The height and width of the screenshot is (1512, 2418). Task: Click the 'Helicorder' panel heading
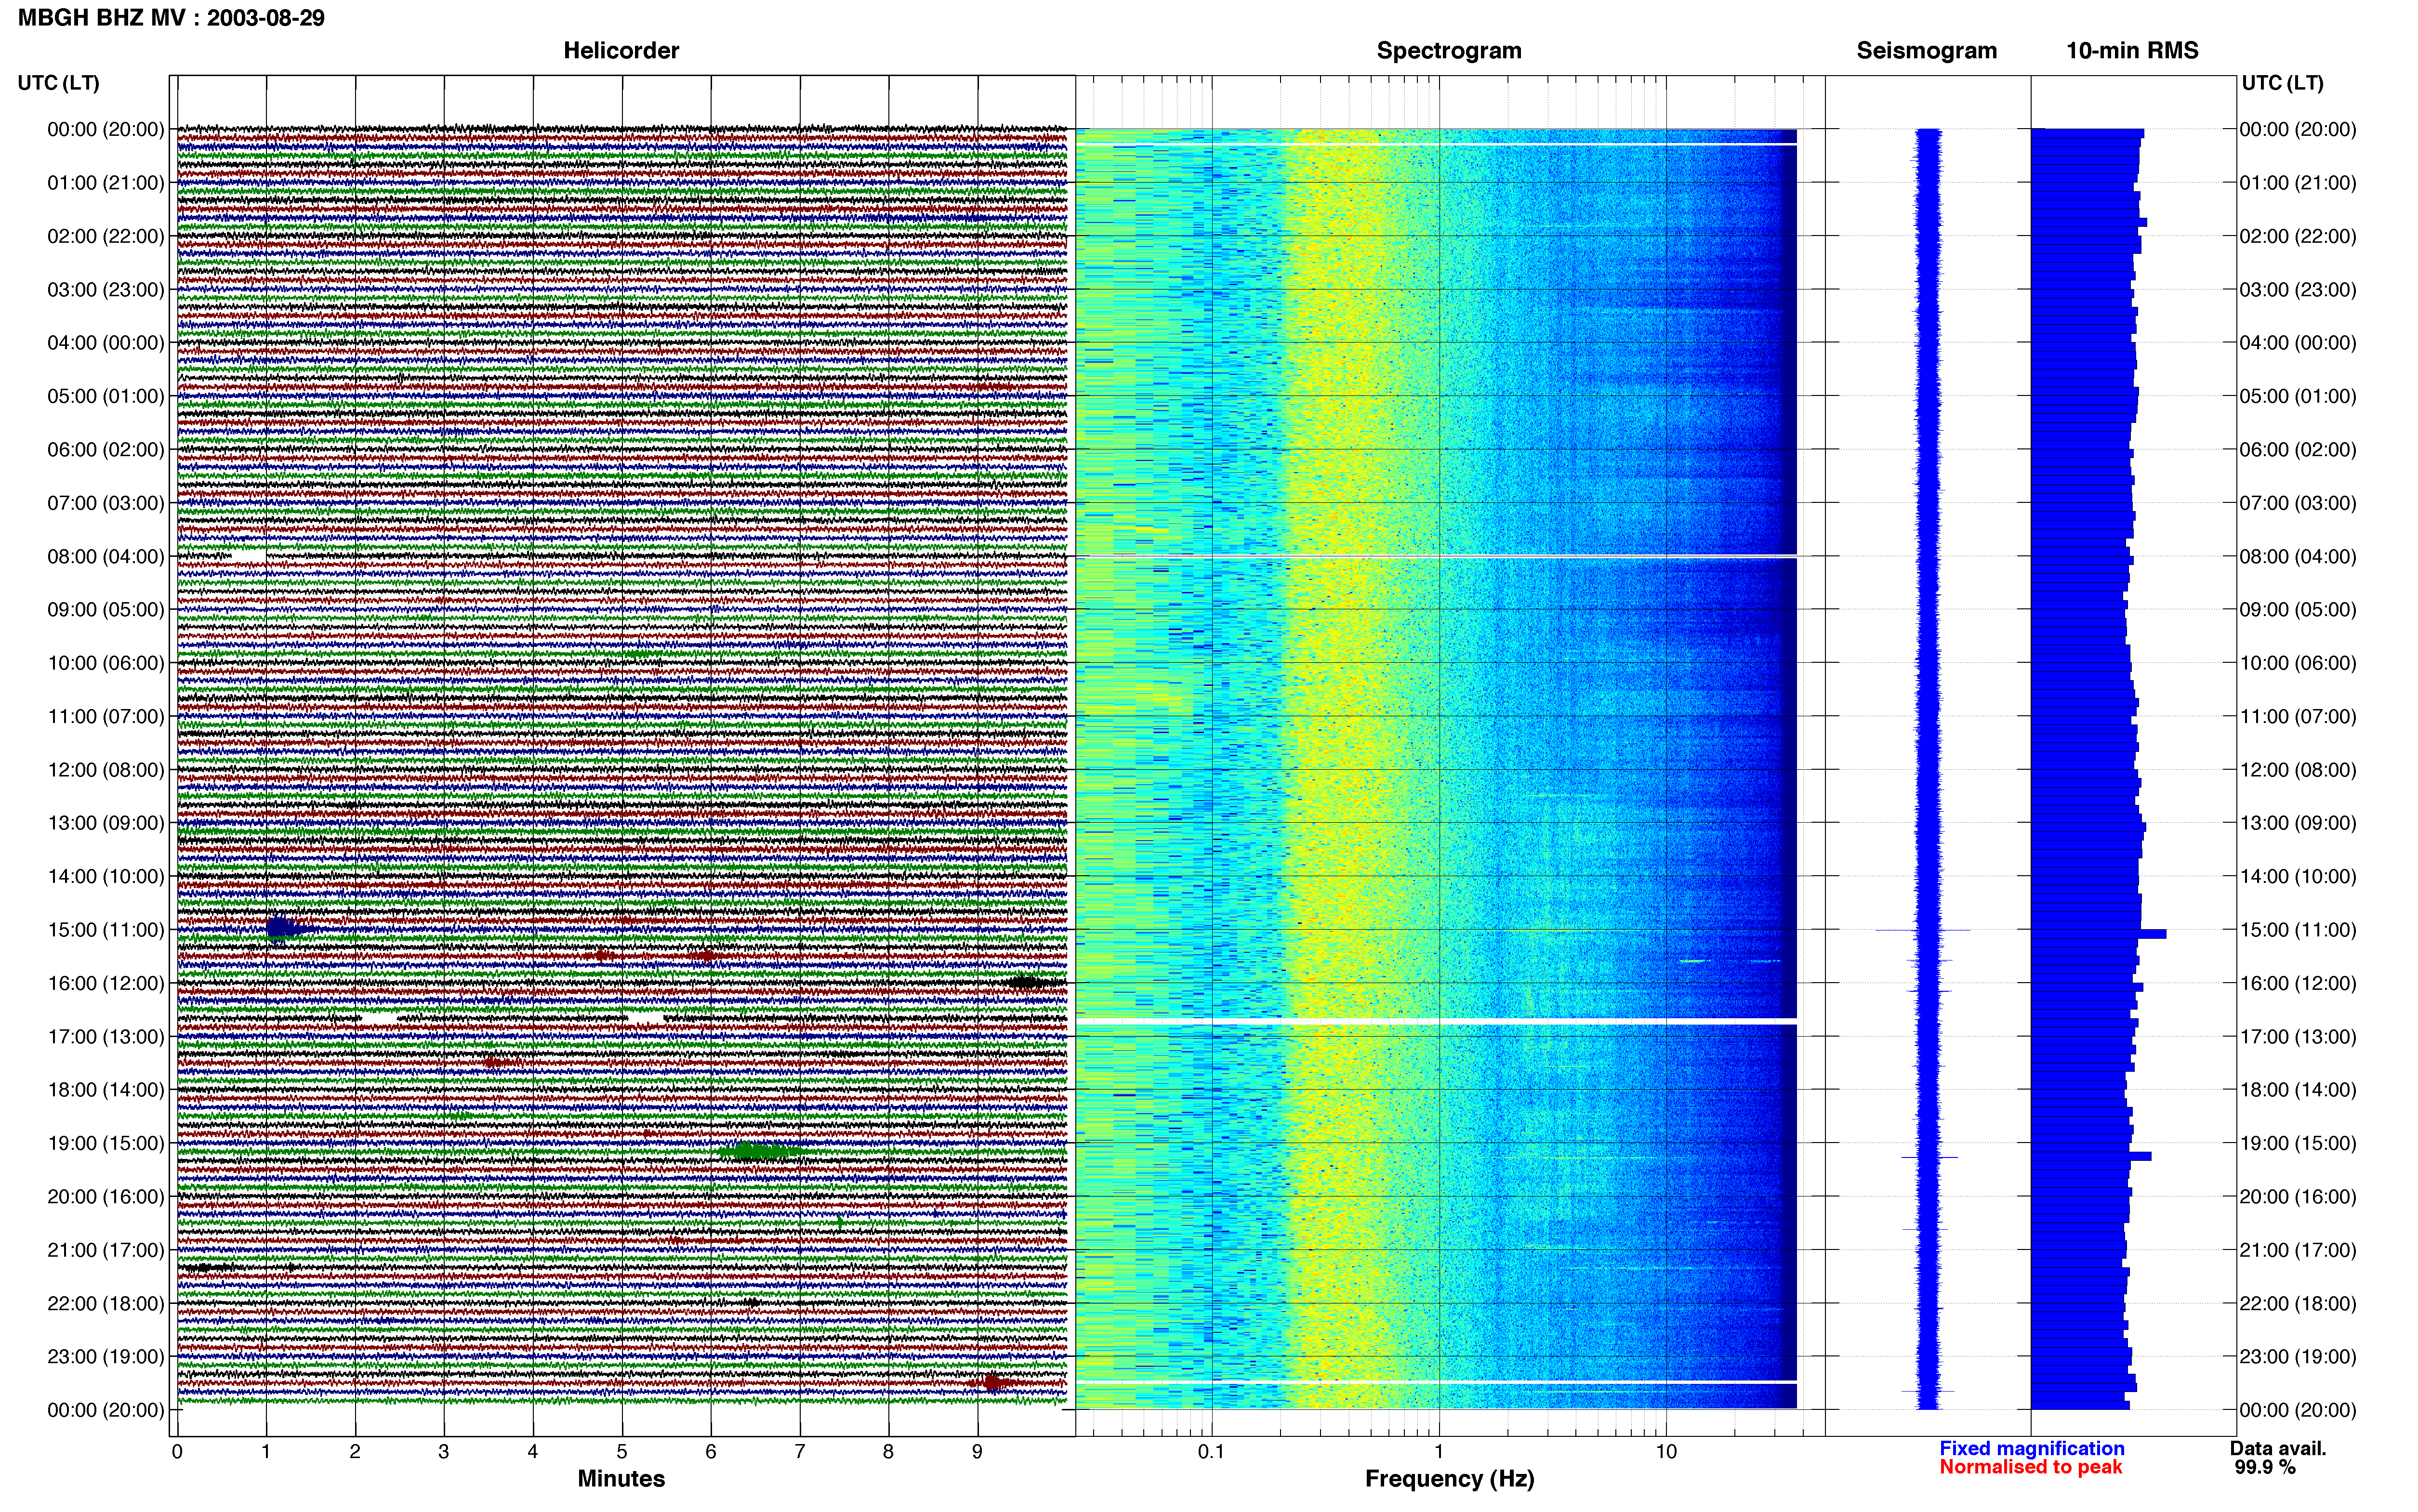tap(621, 51)
